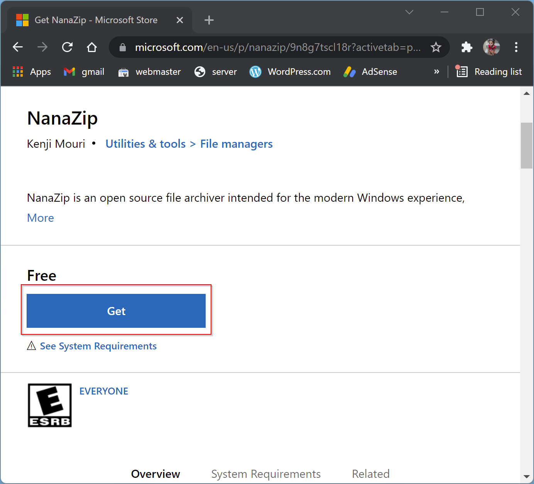534x484 pixels.
Task: Open the Apps bookmark shortcut
Action: pos(32,72)
